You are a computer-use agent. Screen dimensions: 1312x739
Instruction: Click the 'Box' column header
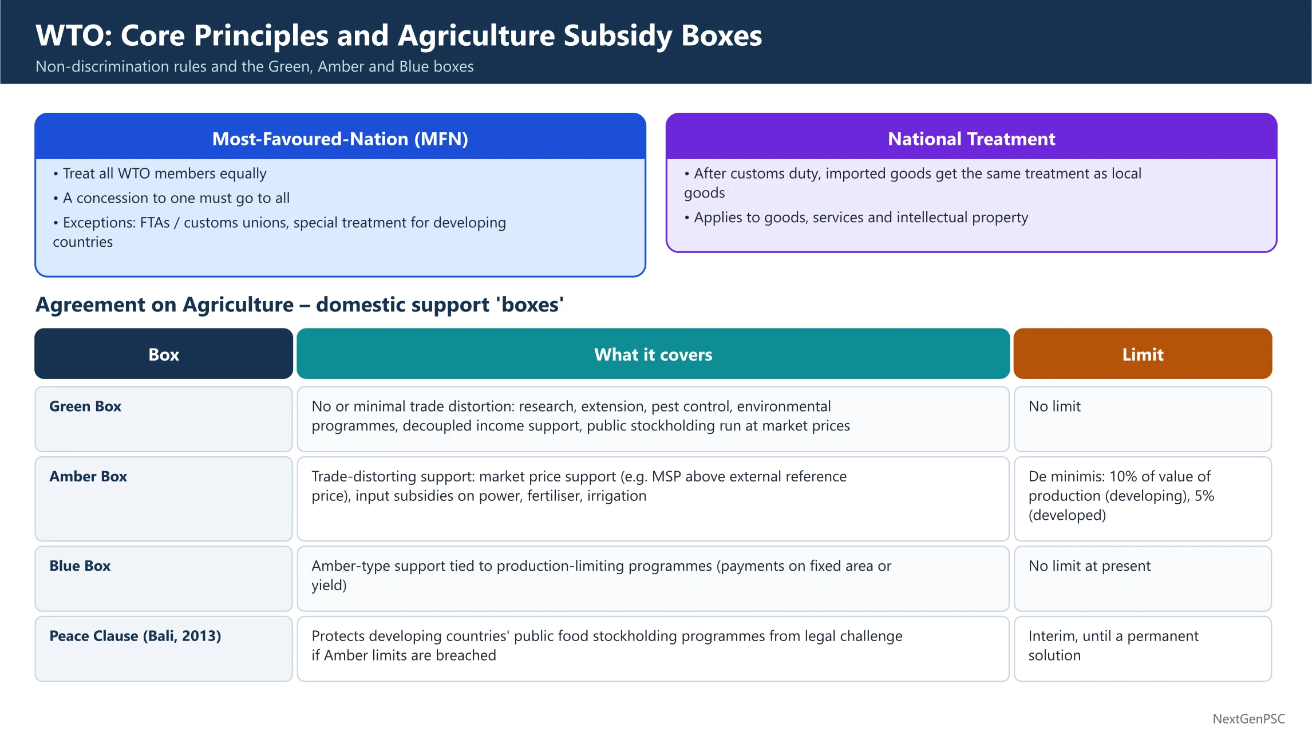coord(164,354)
